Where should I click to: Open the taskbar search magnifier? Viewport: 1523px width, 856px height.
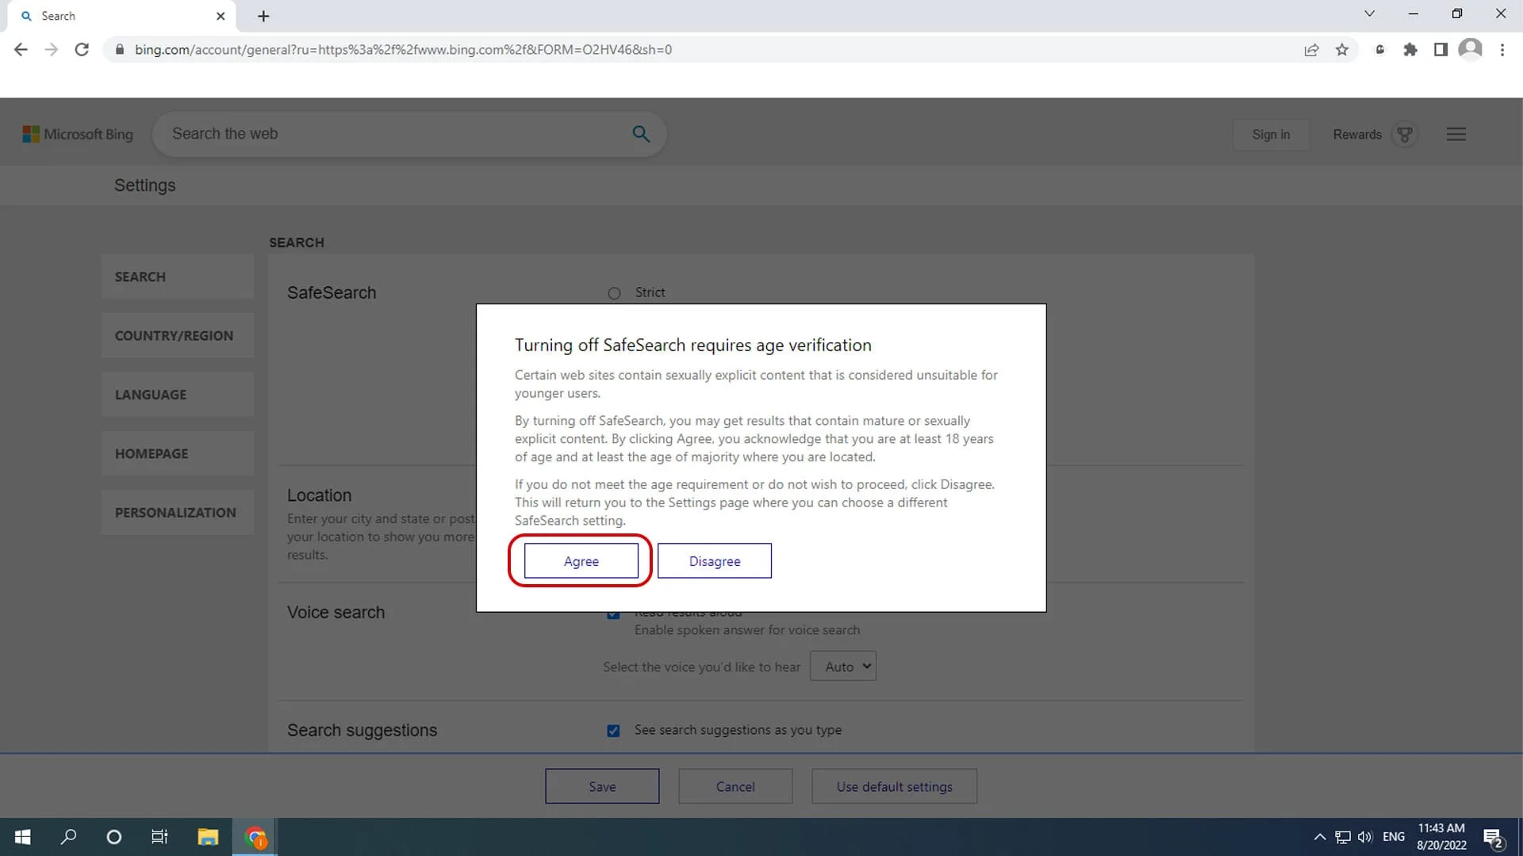pos(69,837)
